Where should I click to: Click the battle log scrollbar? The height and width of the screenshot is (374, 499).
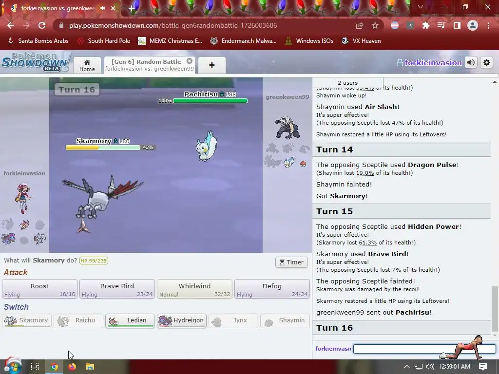[x=495, y=308]
